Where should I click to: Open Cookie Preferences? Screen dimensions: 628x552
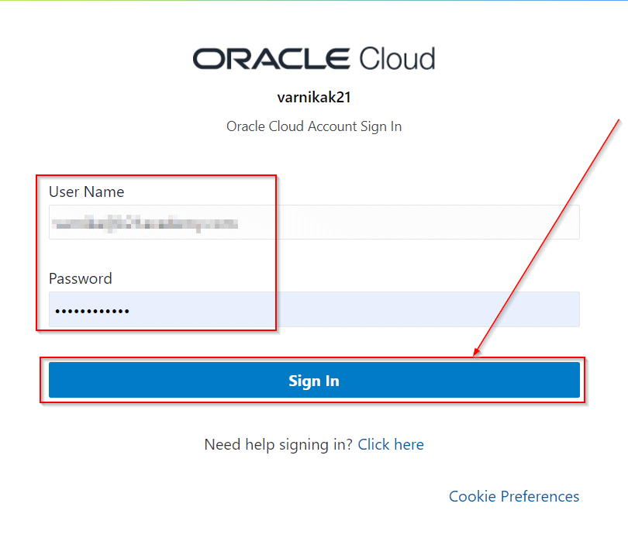coord(514,496)
